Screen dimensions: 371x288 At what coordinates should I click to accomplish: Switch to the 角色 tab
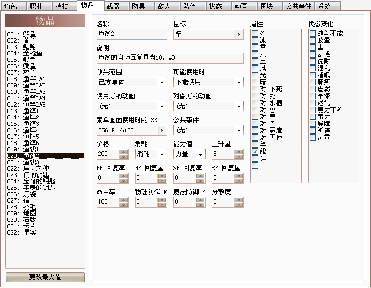coord(13,6)
